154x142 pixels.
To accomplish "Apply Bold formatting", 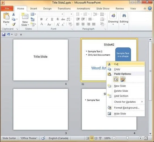I will (41, 19).
